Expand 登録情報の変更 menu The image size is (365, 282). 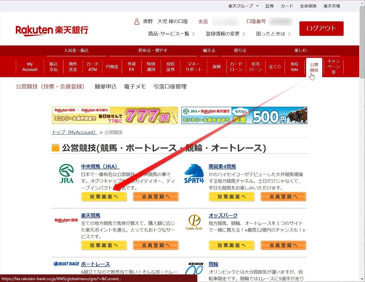(225, 34)
